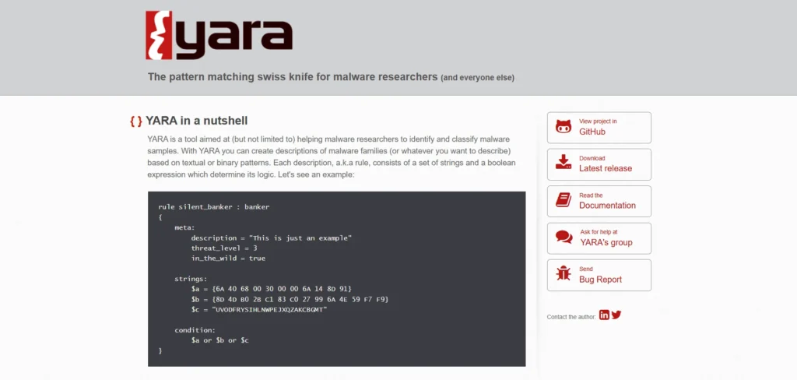Click the $c = "UVODFRYSIHLNWPEJXQZAKCBGMT" line
The width and height of the screenshot is (797, 380).
tap(259, 309)
